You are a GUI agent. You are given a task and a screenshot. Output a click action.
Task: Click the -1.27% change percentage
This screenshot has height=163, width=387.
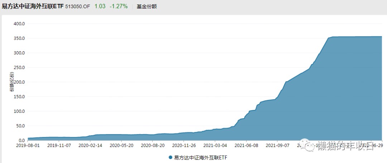[118, 6]
